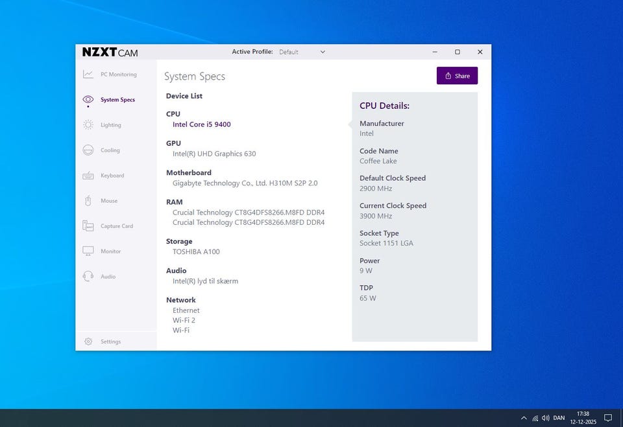Maximize the NZXT CAM window
This screenshot has height=427, width=623.
(458, 52)
